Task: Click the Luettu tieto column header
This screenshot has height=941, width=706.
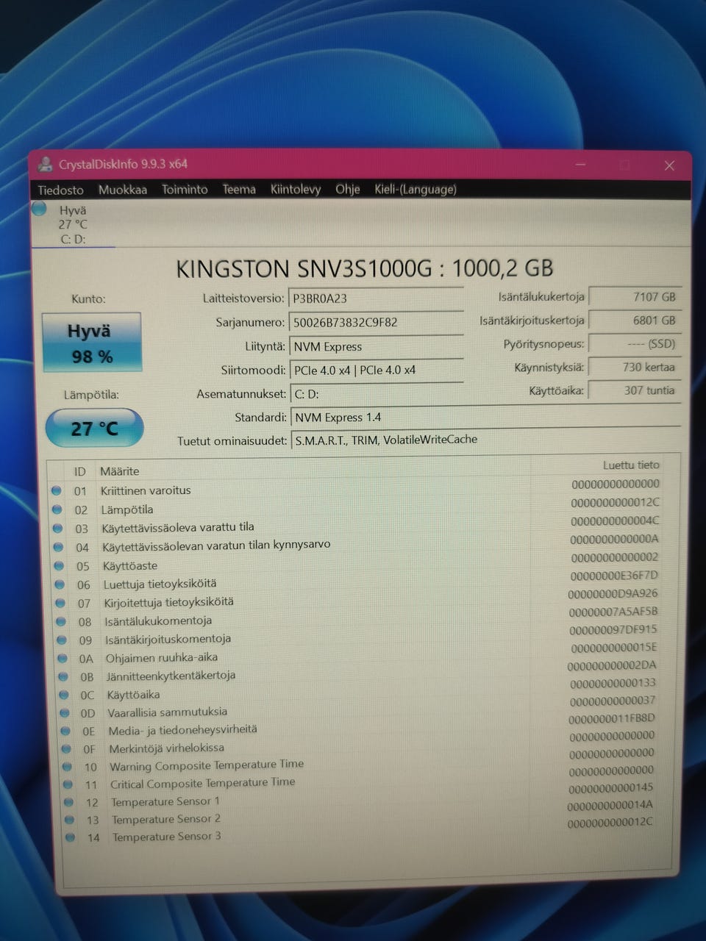Action: click(631, 465)
